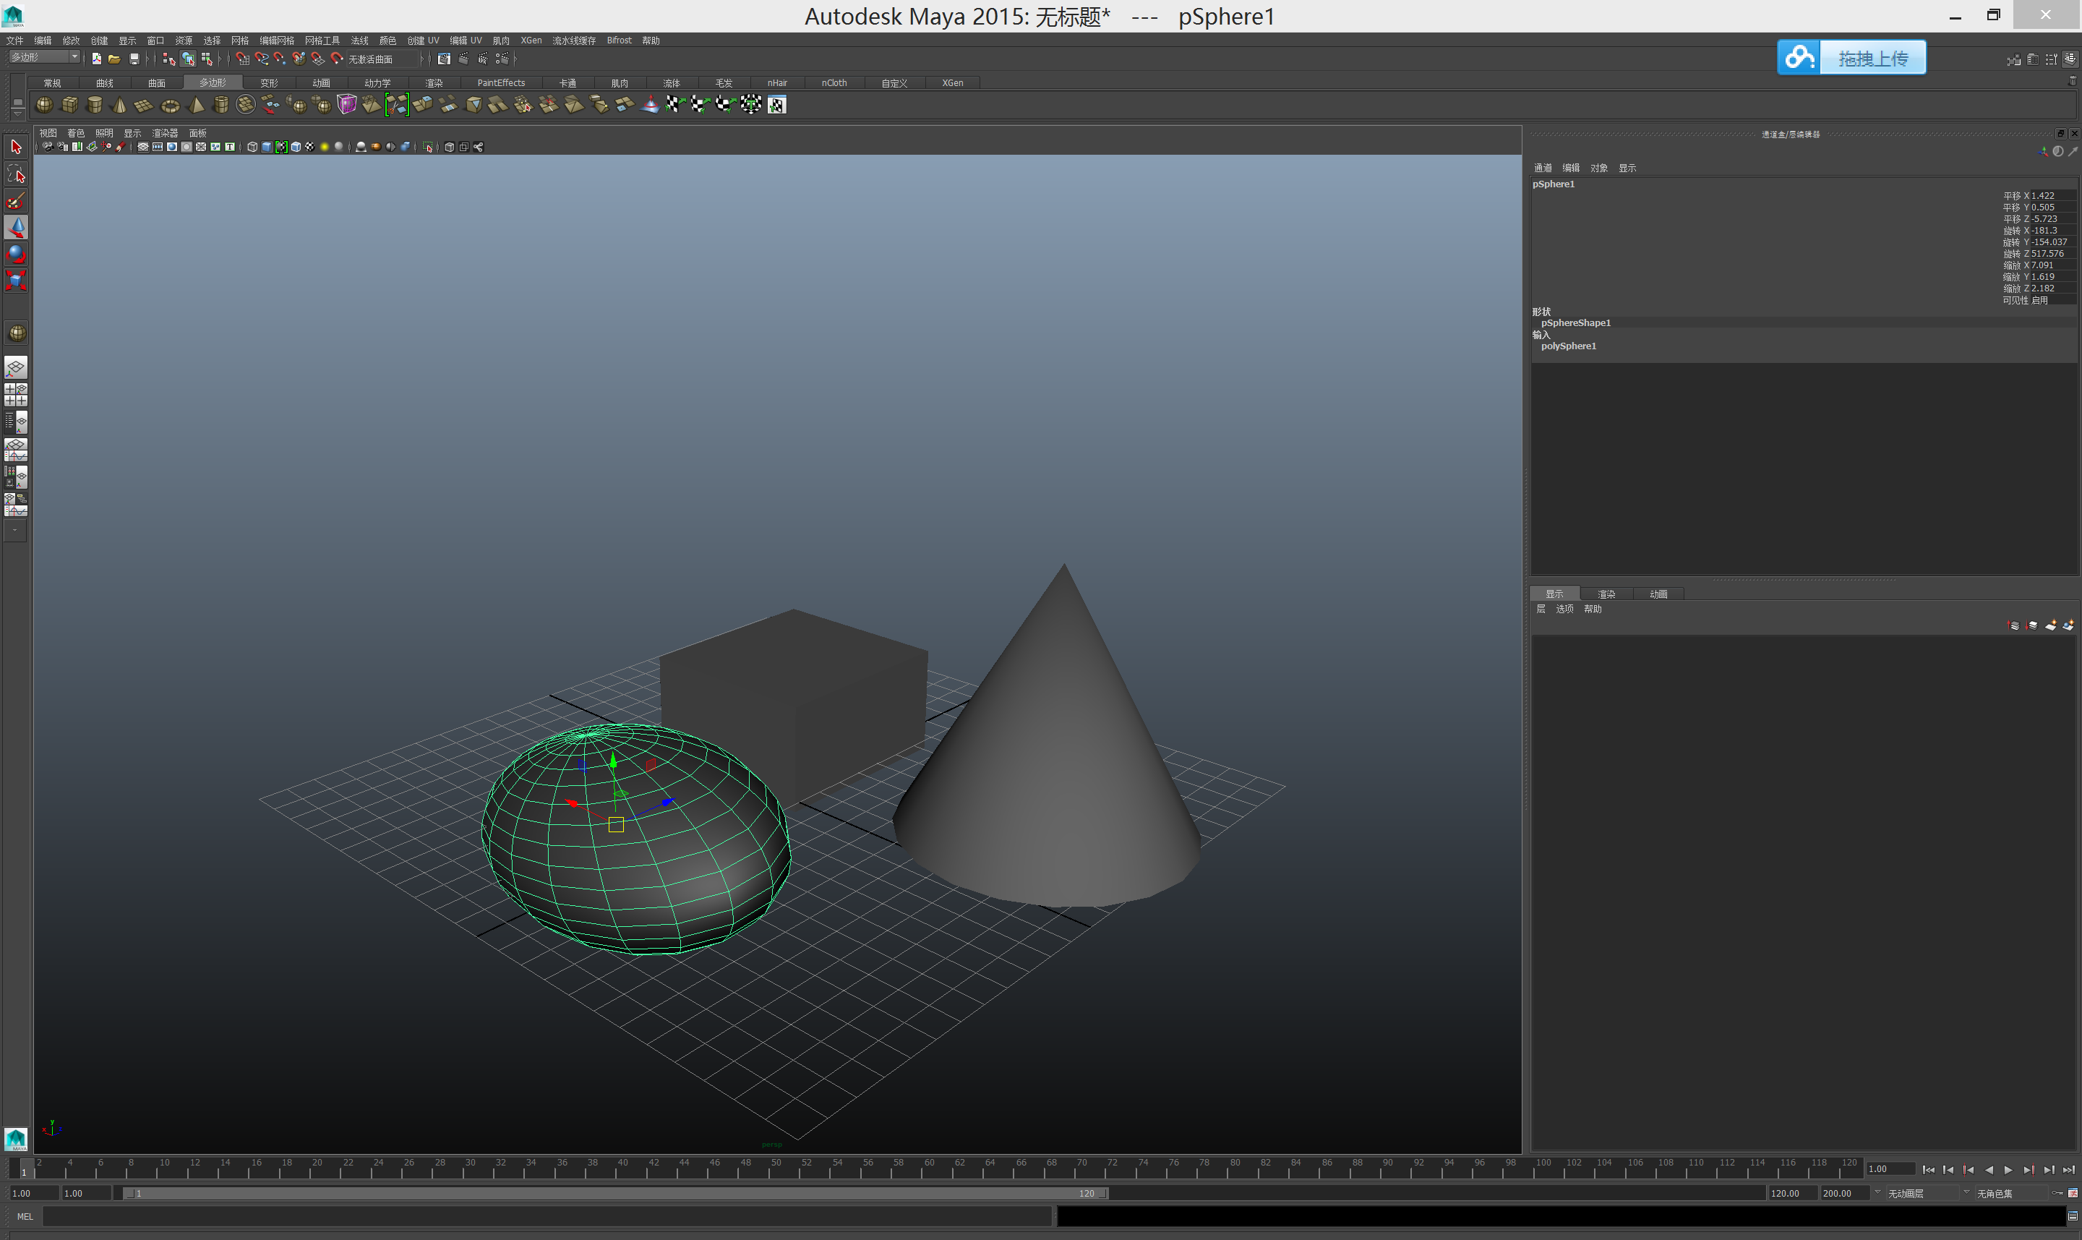
Task: Click the open scene folder icon
Action: coord(114,59)
